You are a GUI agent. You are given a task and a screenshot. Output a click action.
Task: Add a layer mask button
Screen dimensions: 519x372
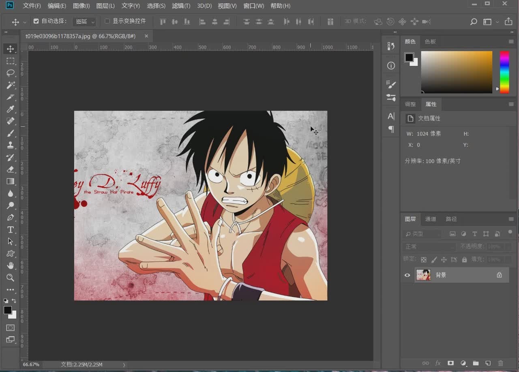[450, 363]
